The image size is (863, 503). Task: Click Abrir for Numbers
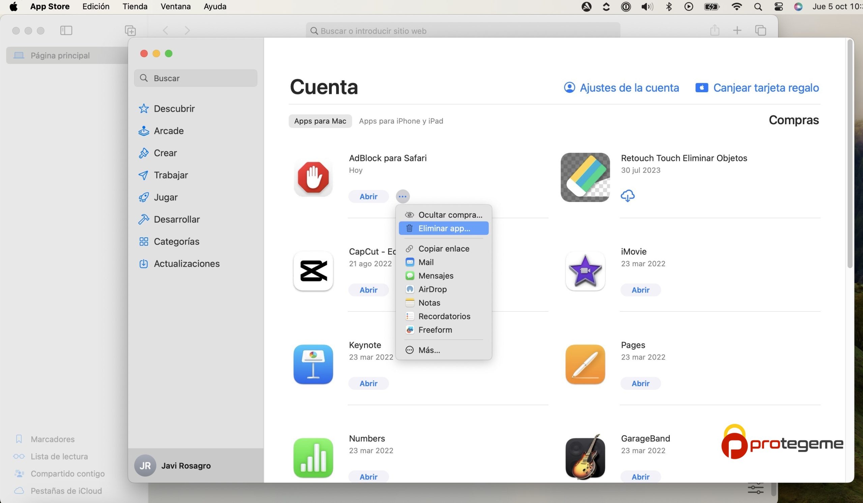368,477
